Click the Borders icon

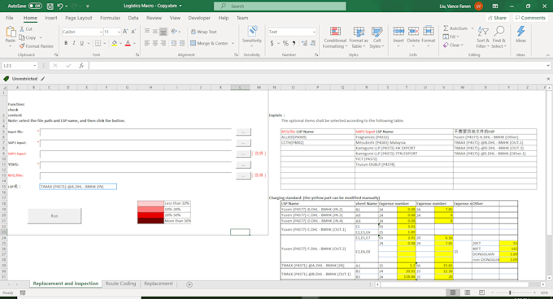pos(98,43)
